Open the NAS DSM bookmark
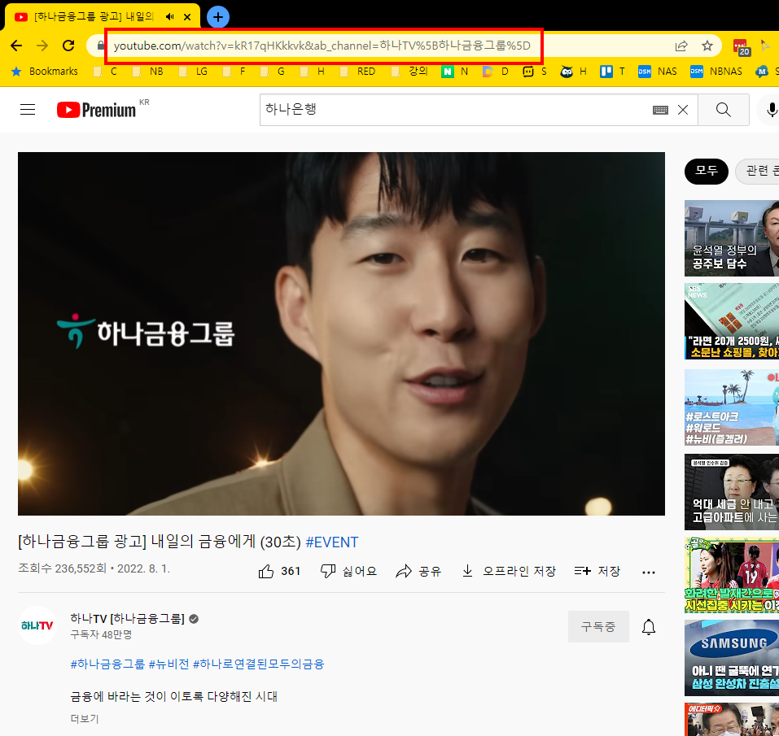Image resolution: width=779 pixels, height=736 pixels. [657, 72]
